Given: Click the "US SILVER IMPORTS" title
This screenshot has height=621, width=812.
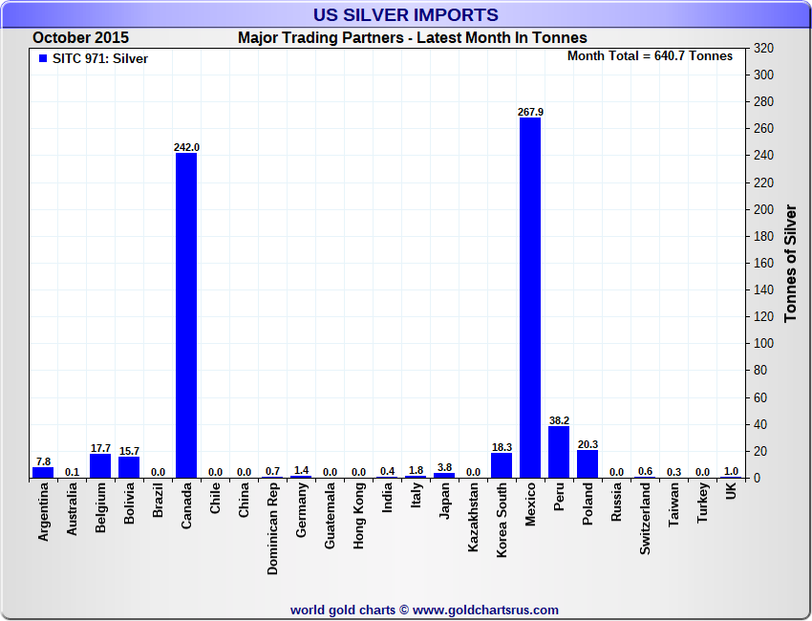Looking at the screenshot, I should coord(406,15).
